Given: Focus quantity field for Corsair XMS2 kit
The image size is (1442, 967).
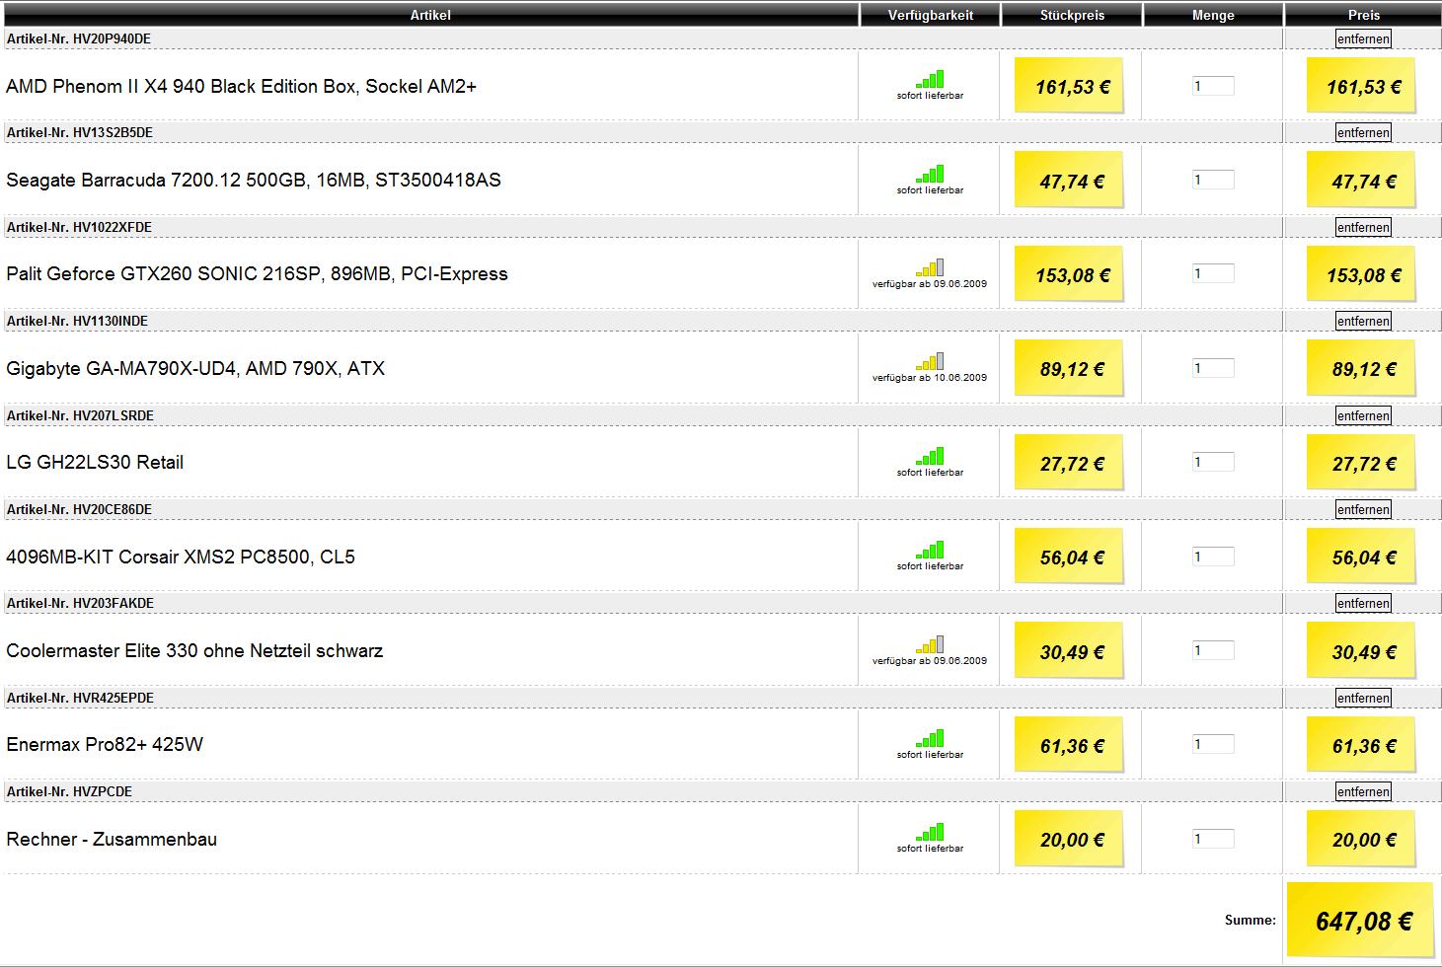Looking at the screenshot, I should 1213,557.
